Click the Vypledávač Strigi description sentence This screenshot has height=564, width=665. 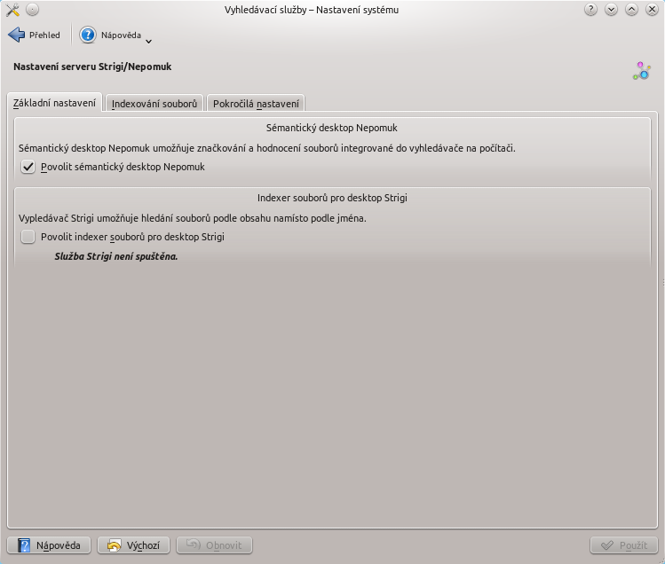pyautogui.click(x=192, y=218)
